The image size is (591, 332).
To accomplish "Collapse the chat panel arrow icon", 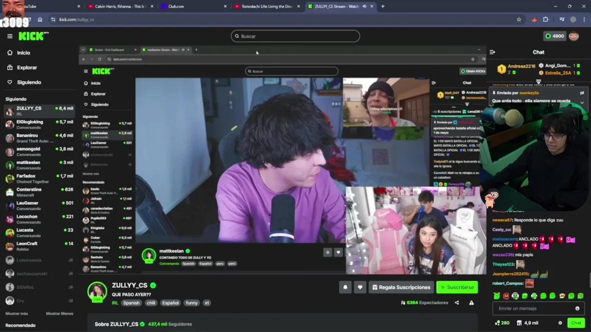I will (492, 52).
